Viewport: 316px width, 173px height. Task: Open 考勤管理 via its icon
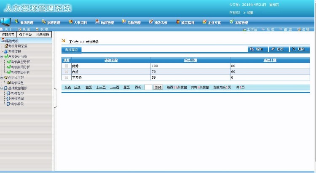pos(124,21)
